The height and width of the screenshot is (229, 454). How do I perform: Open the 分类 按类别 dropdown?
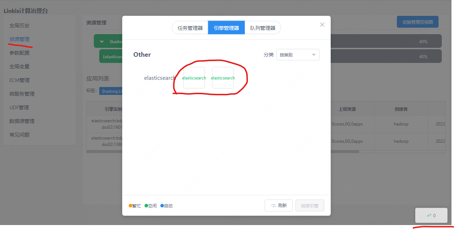coord(298,55)
